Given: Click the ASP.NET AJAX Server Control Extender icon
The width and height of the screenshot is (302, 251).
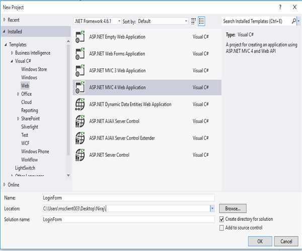Looking at the screenshot, I should [x=80, y=138].
